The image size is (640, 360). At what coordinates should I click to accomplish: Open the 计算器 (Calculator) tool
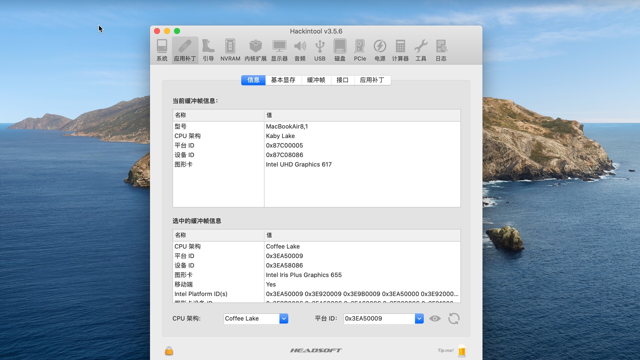(x=400, y=50)
